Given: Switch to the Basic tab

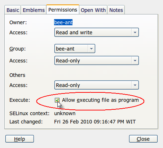Looking at the screenshot, I should 13,10.
